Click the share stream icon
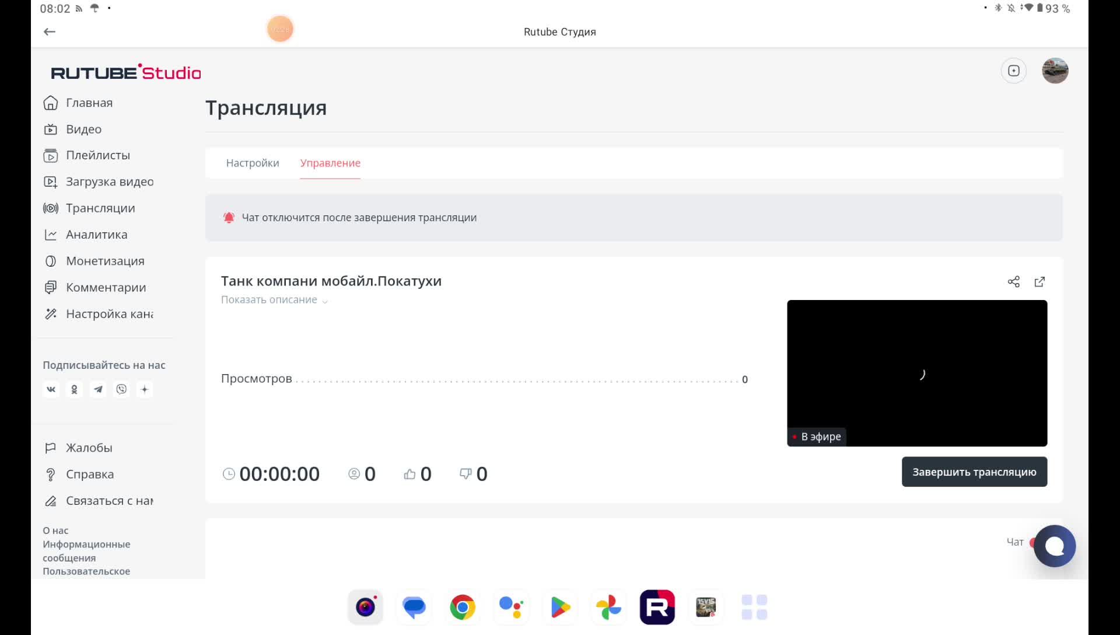1120x635 pixels. [x=1014, y=282]
